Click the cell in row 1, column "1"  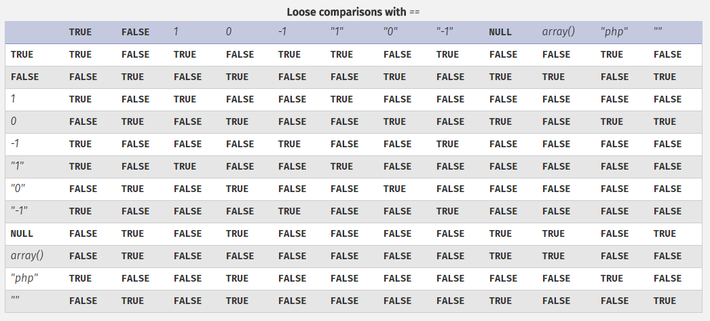341,99
